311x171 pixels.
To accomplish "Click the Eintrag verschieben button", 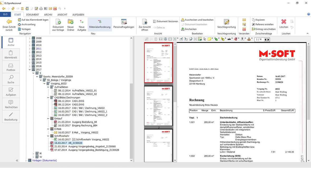I will tap(264, 29).
